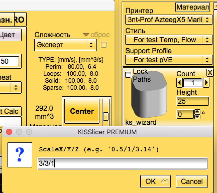Decrease Count with the left arrow
The height and width of the screenshot is (193, 217).
tap(180, 83)
